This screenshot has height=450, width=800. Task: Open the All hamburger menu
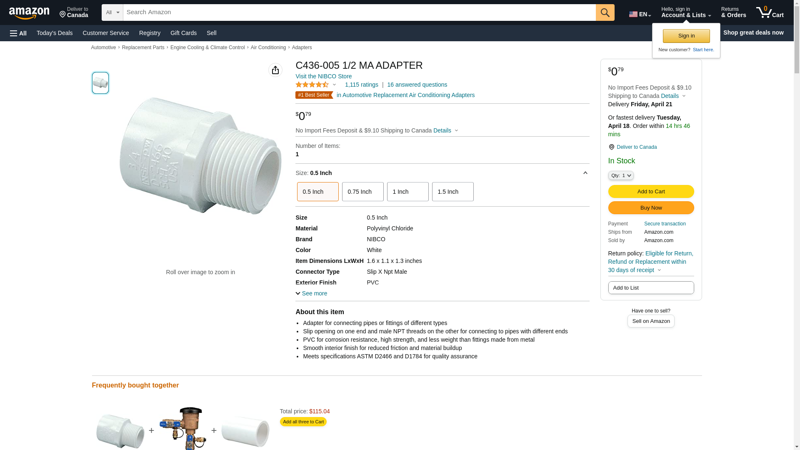[18, 33]
